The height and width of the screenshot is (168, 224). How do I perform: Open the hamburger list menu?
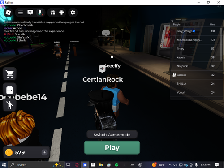(x=21, y=13)
